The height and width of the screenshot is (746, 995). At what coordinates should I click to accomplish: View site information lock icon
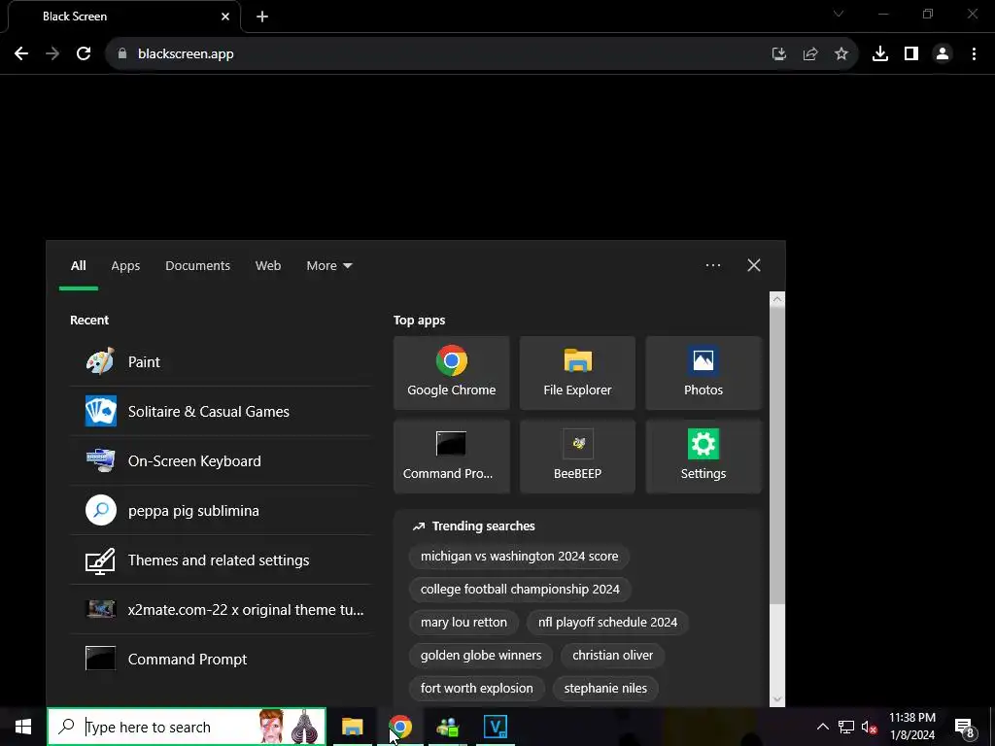(x=122, y=54)
